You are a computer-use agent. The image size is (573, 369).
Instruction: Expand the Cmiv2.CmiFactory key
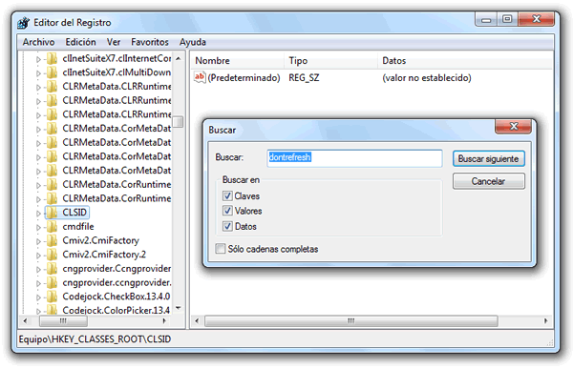point(38,241)
